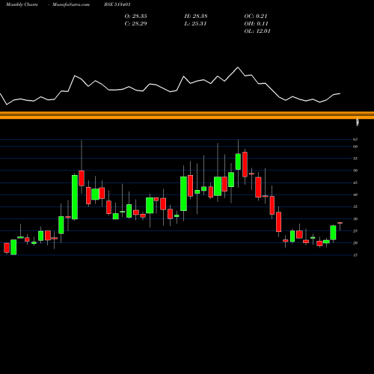
Task: Click the 60 price axis label
Action: pyautogui.click(x=355, y=147)
